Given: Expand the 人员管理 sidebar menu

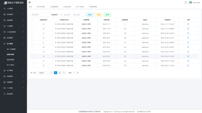Looking at the screenshot, I should point(13,8).
